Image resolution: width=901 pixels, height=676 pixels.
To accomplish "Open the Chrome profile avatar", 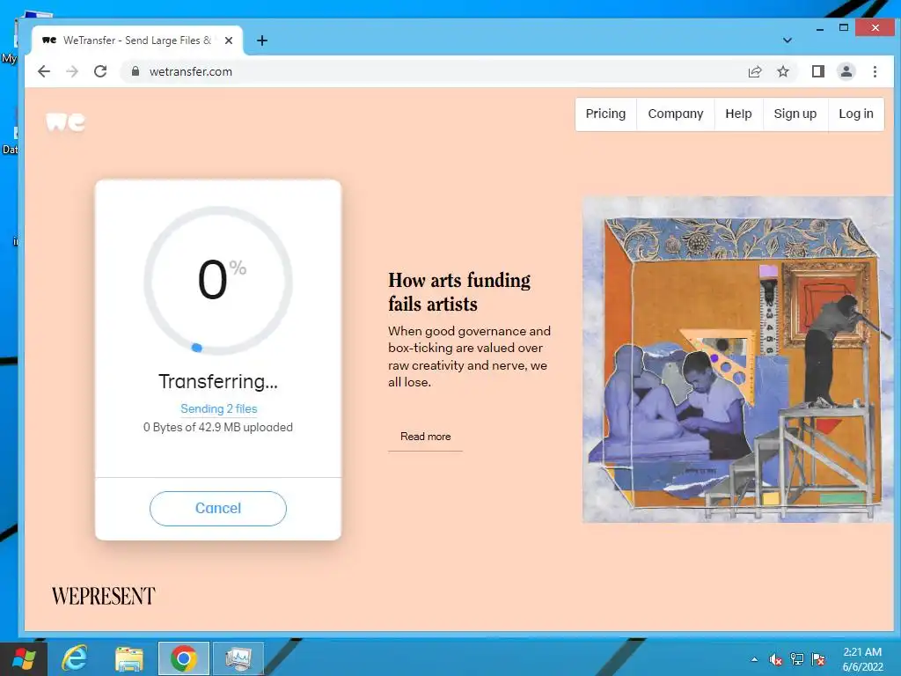I will pos(846,71).
